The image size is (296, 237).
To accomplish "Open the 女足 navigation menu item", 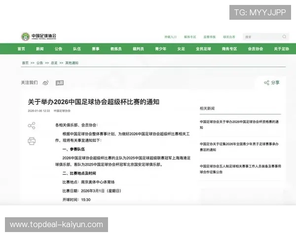I will point(181,49).
